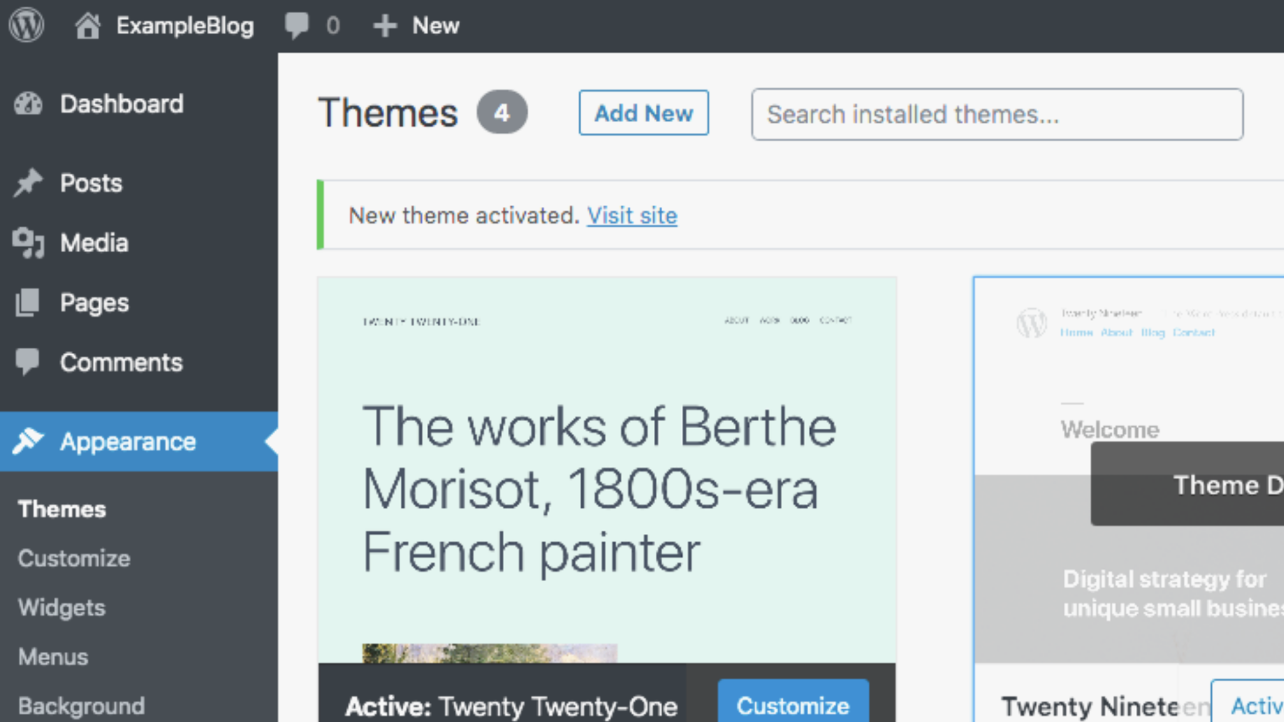Image resolution: width=1284 pixels, height=722 pixels.
Task: Follow the Visit site link
Action: (631, 216)
